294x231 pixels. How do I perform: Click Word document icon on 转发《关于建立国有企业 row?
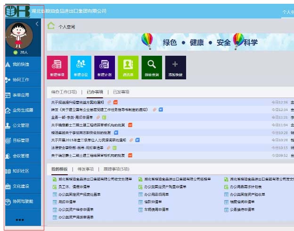pyautogui.click(x=161, y=110)
